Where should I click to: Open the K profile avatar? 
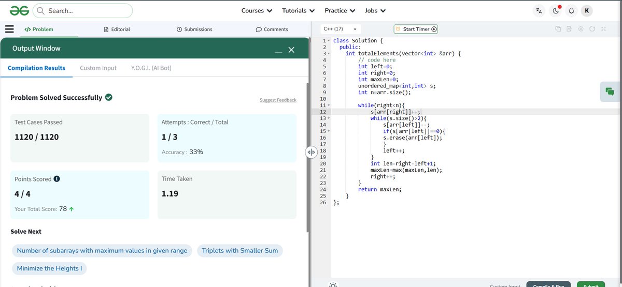(587, 10)
